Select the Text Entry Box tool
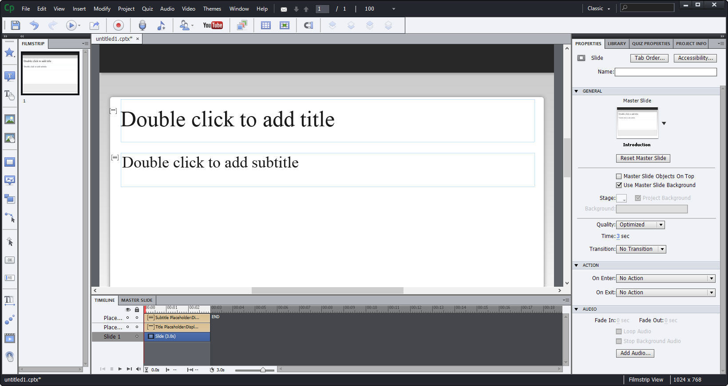Viewport: 728px width, 386px height. (x=9, y=278)
